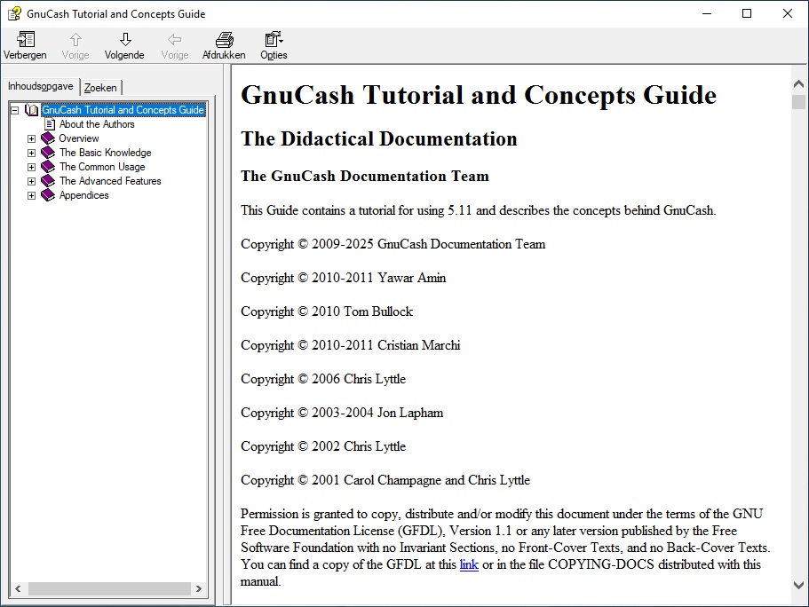Expand The Common Usage tree node

point(31,167)
